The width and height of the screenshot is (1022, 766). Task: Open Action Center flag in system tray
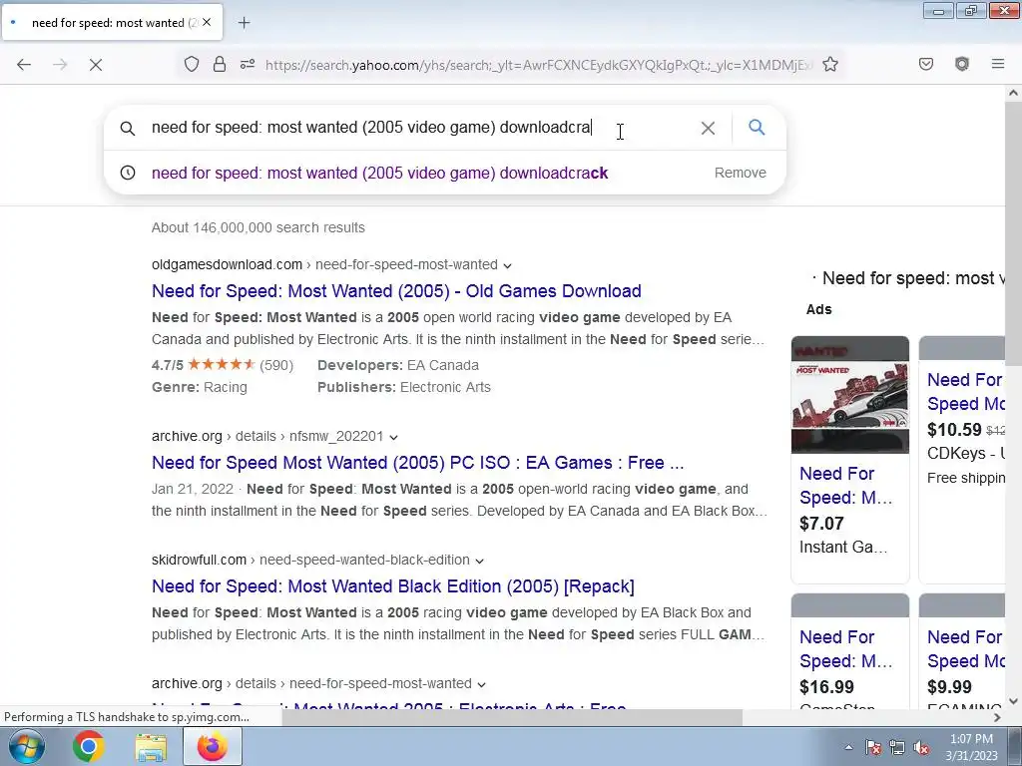pos(872,748)
